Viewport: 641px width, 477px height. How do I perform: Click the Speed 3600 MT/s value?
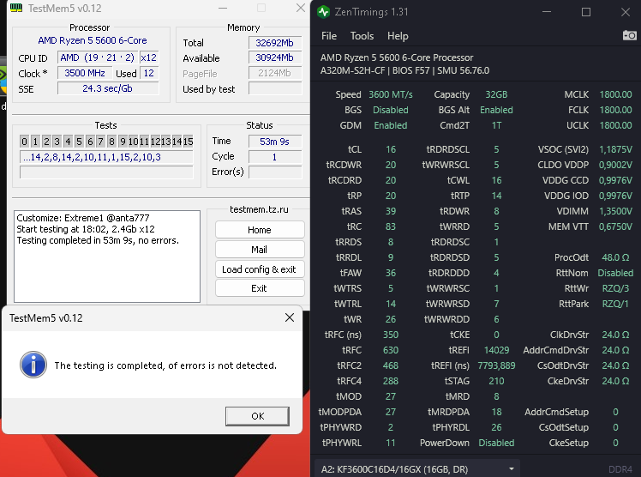[x=391, y=94]
